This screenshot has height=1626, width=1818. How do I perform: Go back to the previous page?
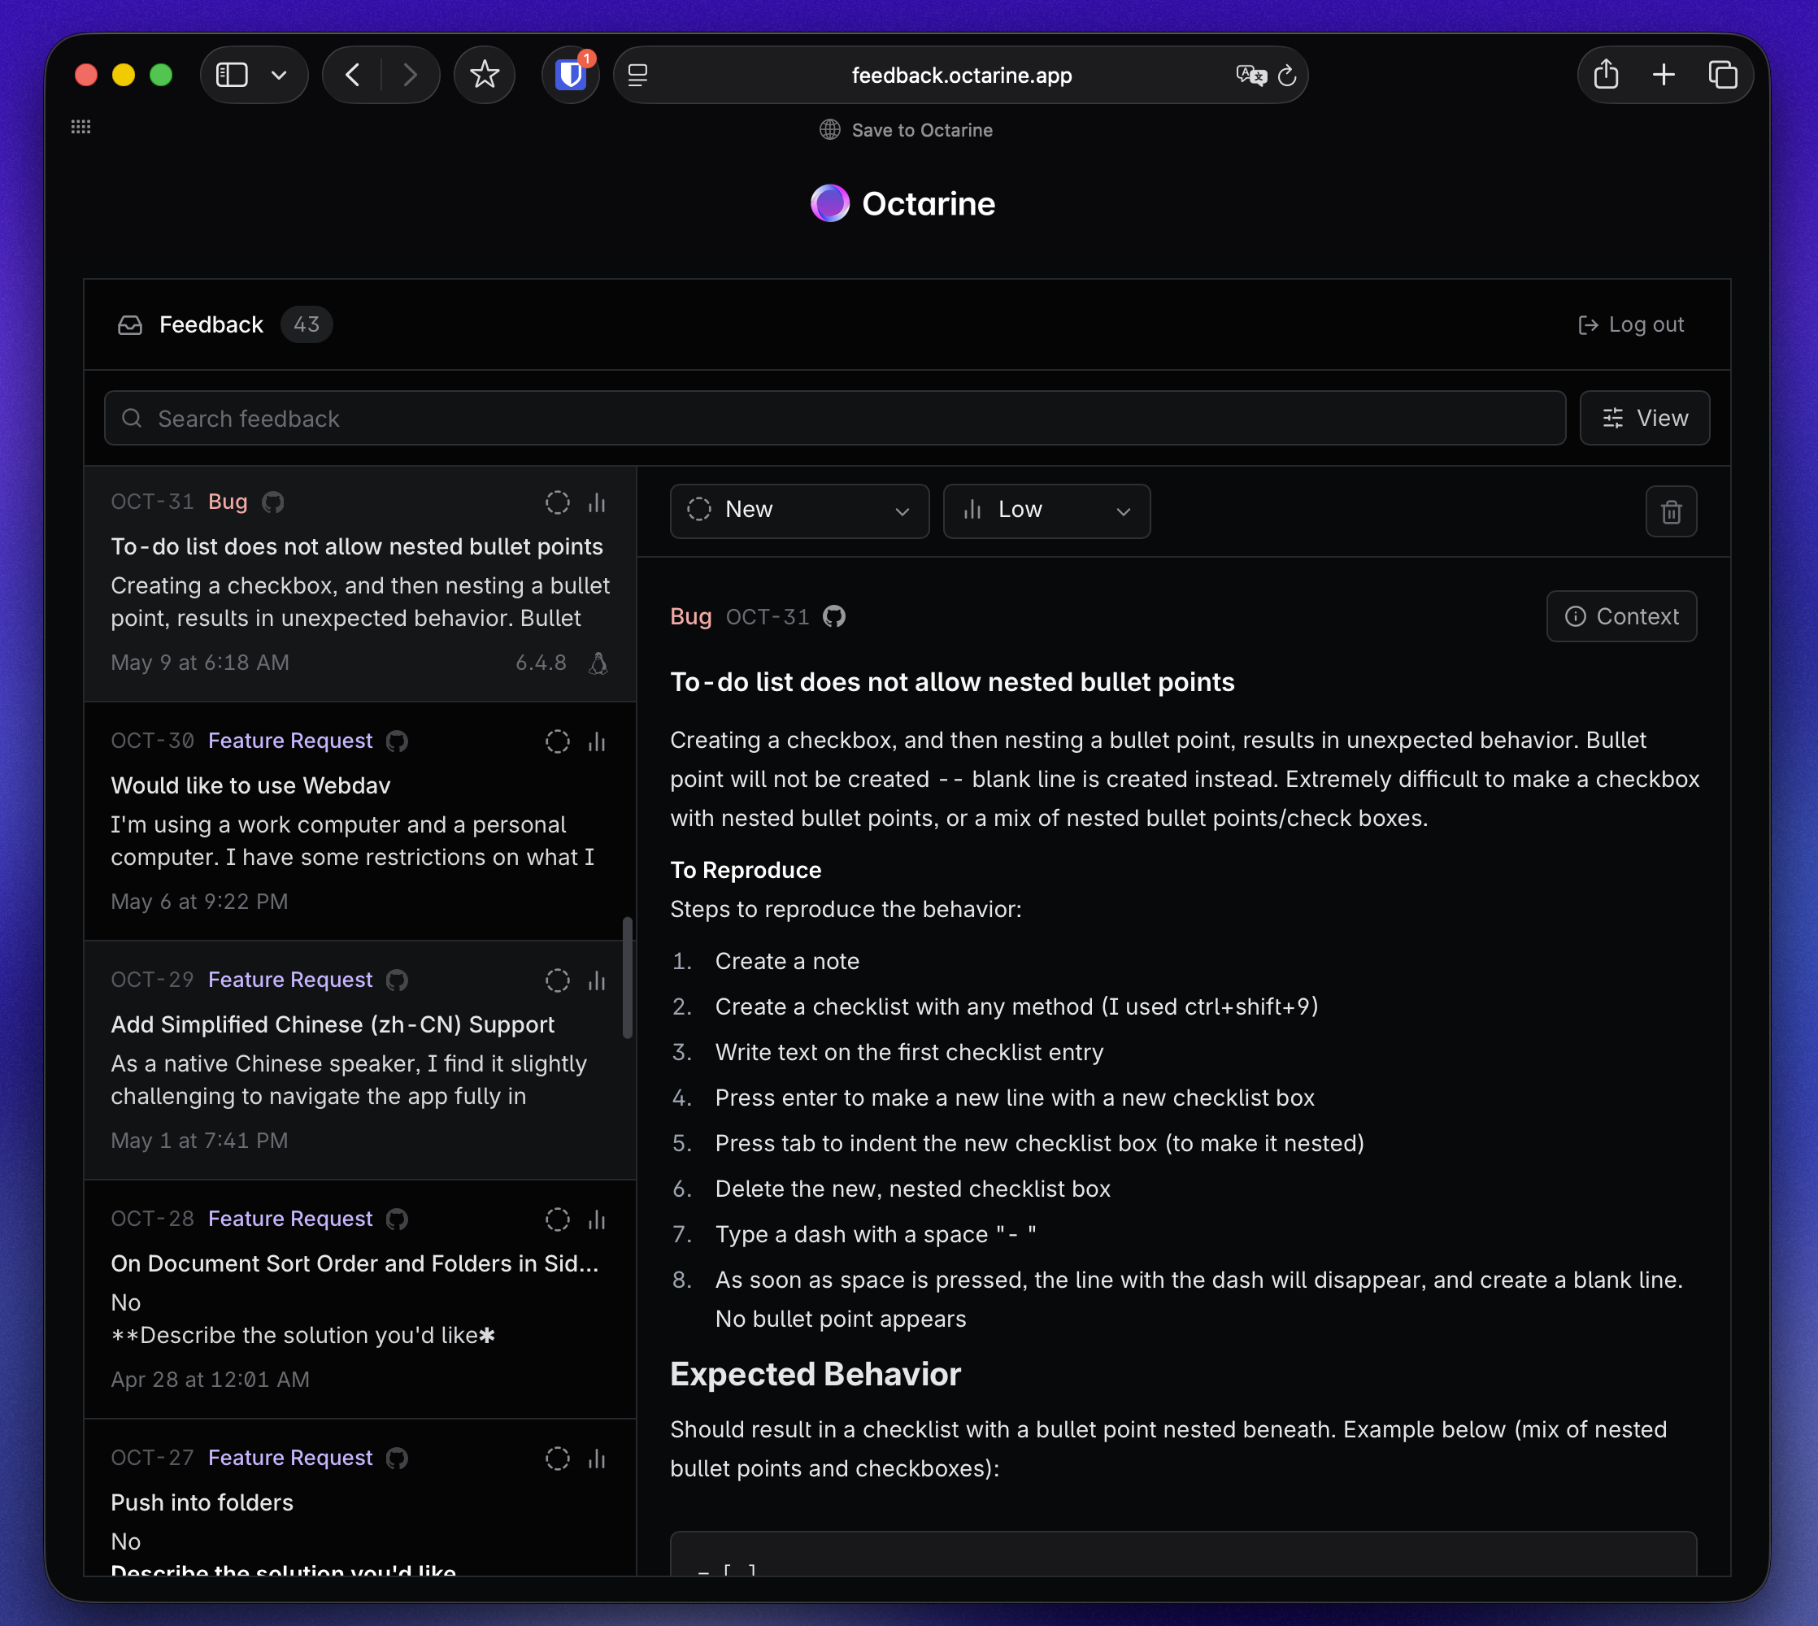coord(353,75)
